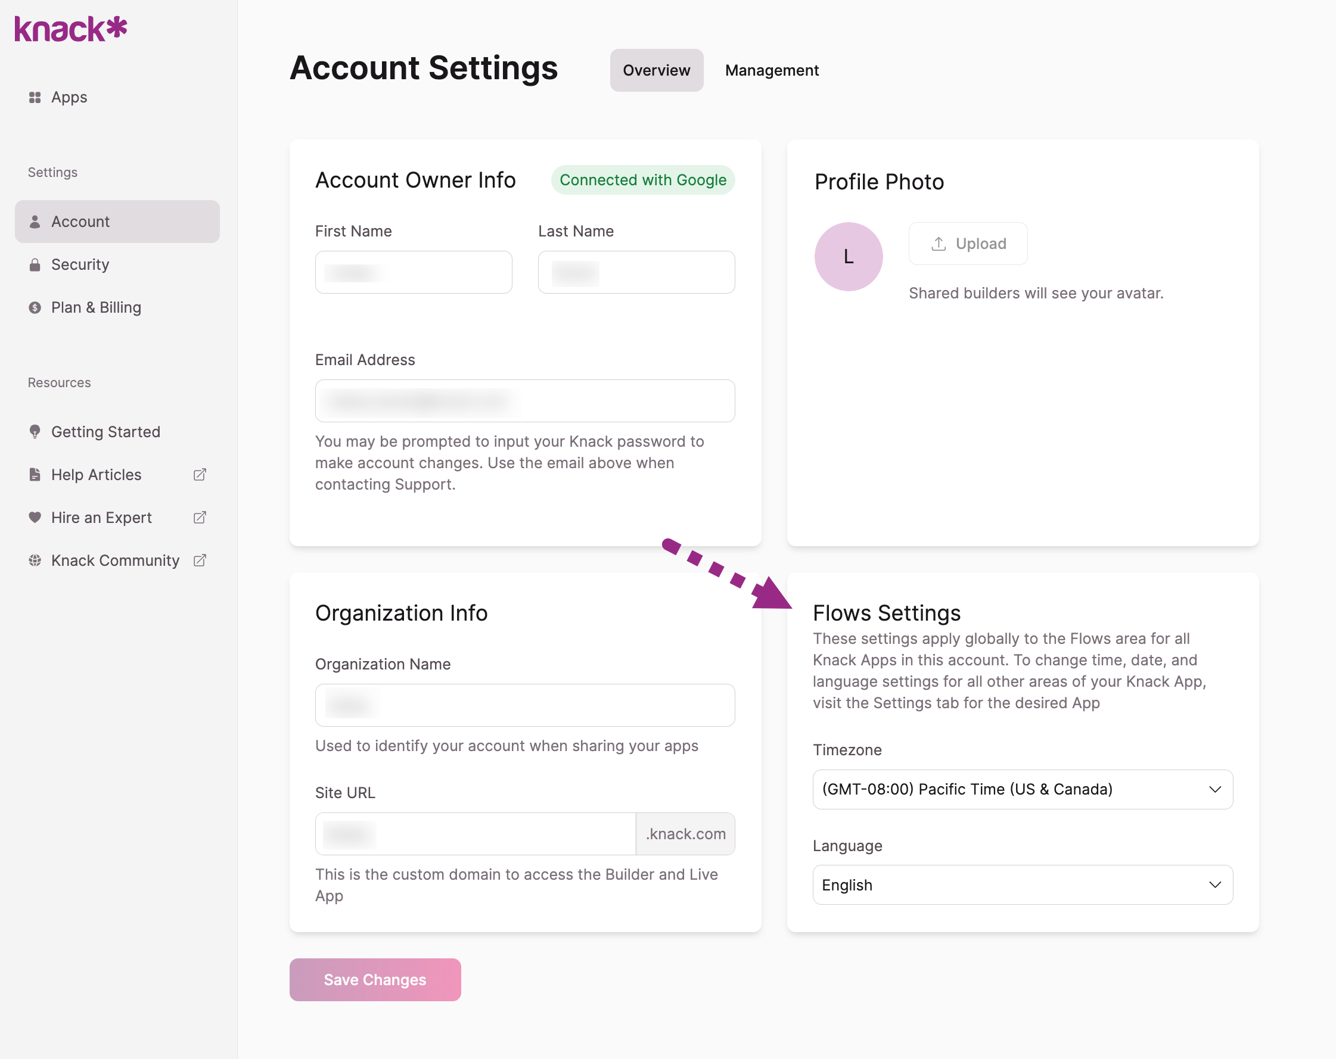The width and height of the screenshot is (1336, 1059).
Task: Click the Getting Started lightbulb icon
Action: [x=35, y=432]
